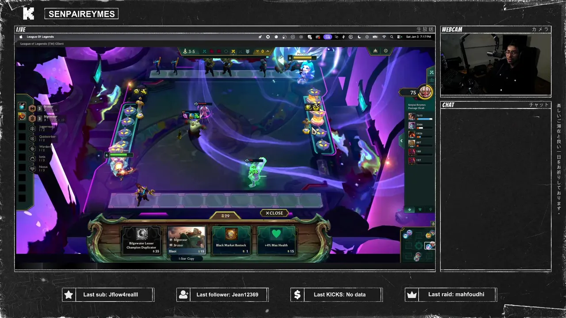Select the top champion dealing 7615 damage
This screenshot has height=318, width=566.
tap(412, 117)
